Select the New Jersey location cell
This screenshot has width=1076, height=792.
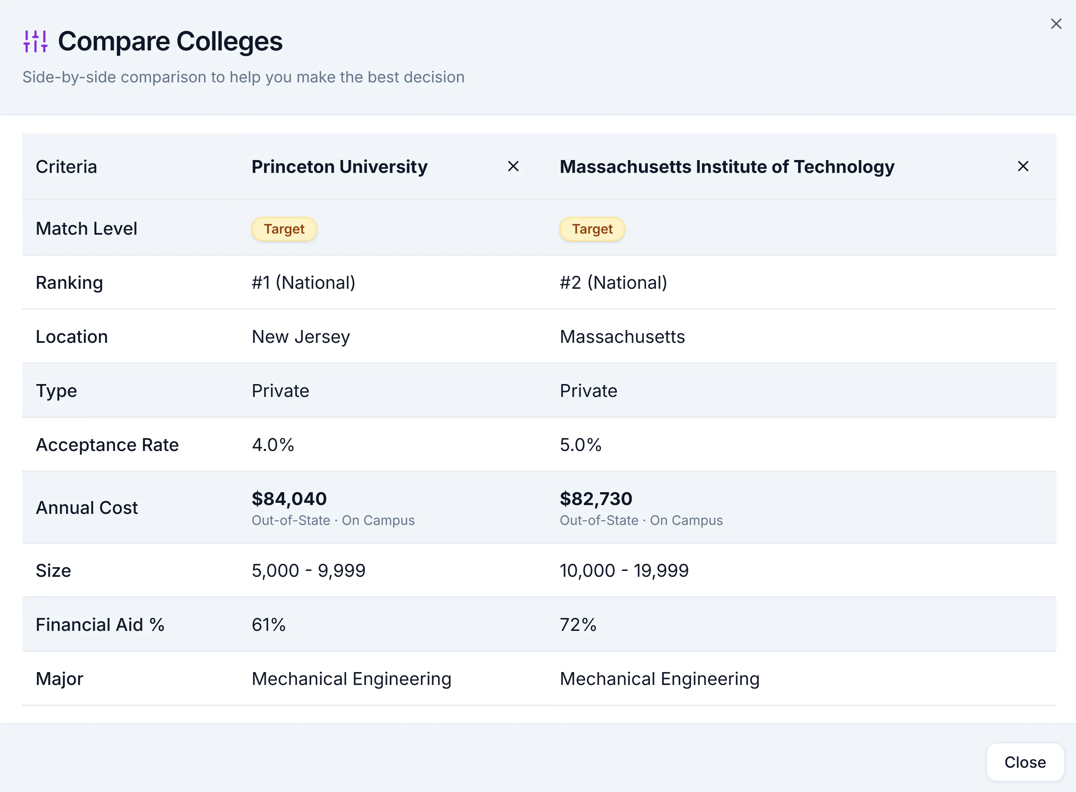301,337
